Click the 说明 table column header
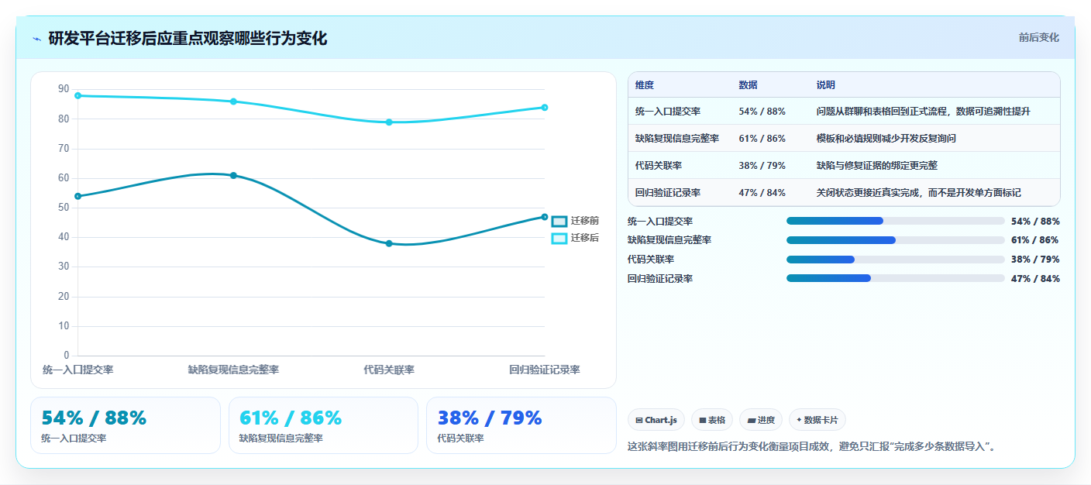 point(826,85)
